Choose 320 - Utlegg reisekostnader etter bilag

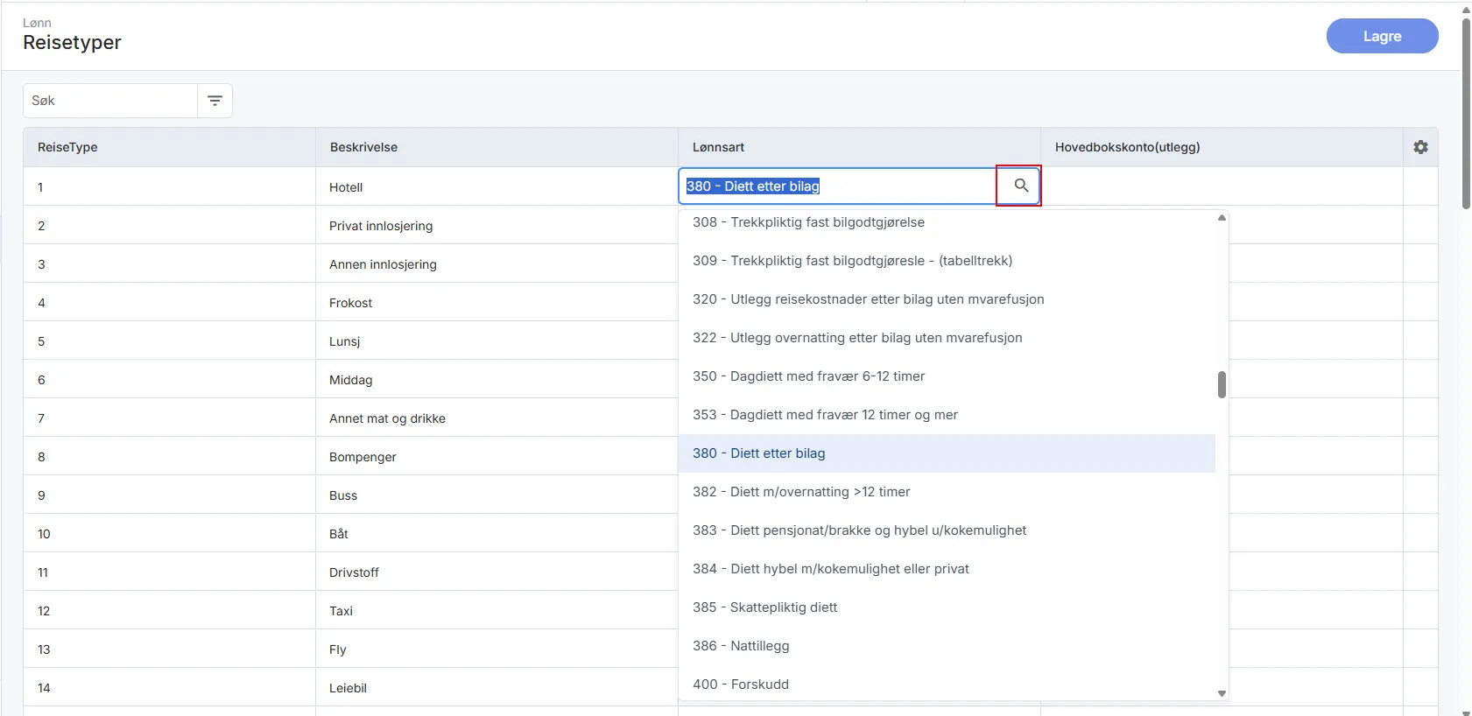(868, 299)
